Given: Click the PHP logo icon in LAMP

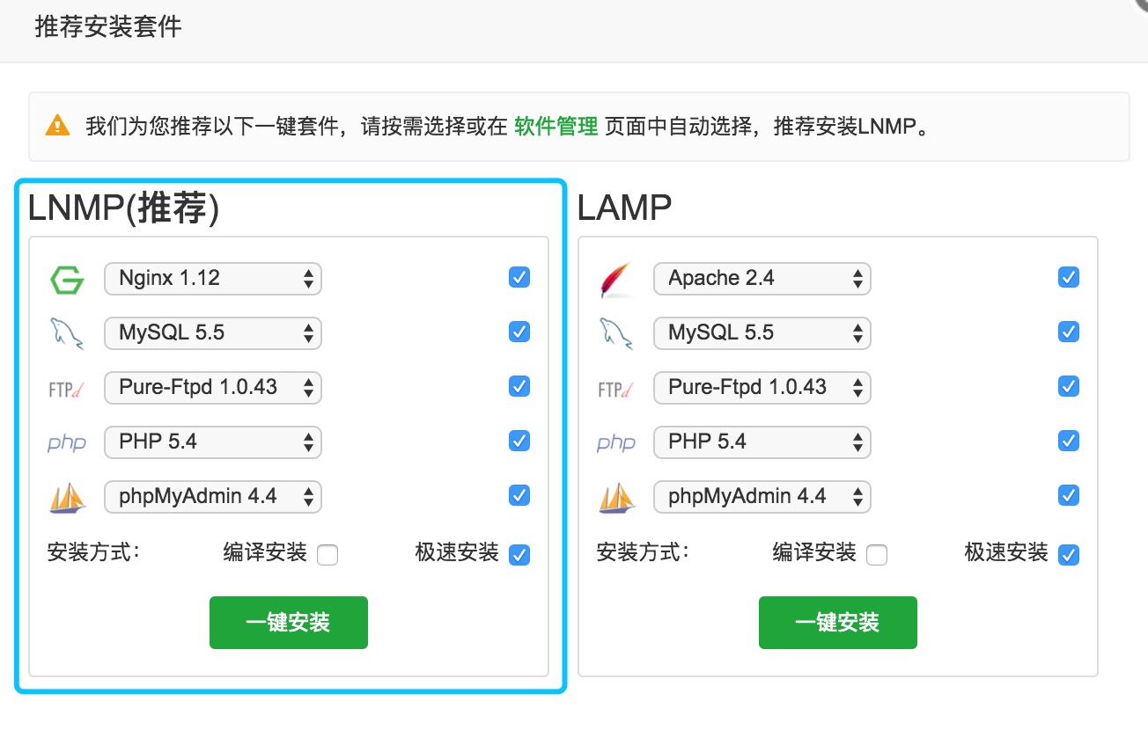Looking at the screenshot, I should (x=616, y=442).
